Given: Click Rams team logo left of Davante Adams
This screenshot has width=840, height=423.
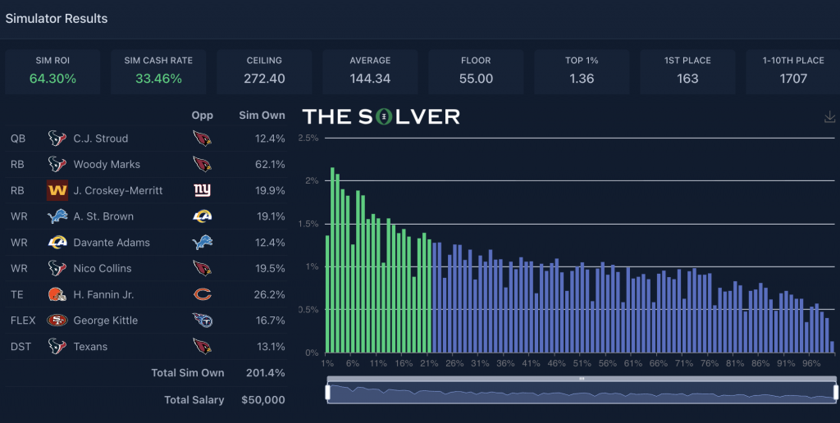Looking at the screenshot, I should [57, 243].
